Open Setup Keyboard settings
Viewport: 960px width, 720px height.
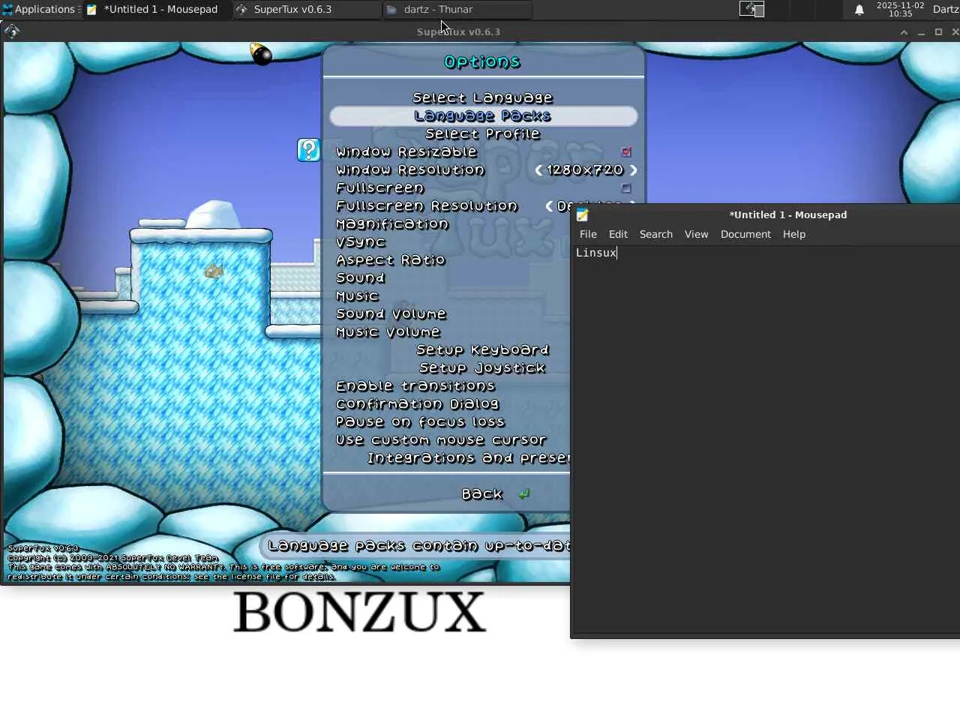click(483, 350)
